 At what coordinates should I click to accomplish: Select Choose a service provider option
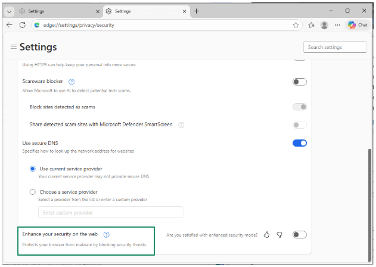coord(32,192)
